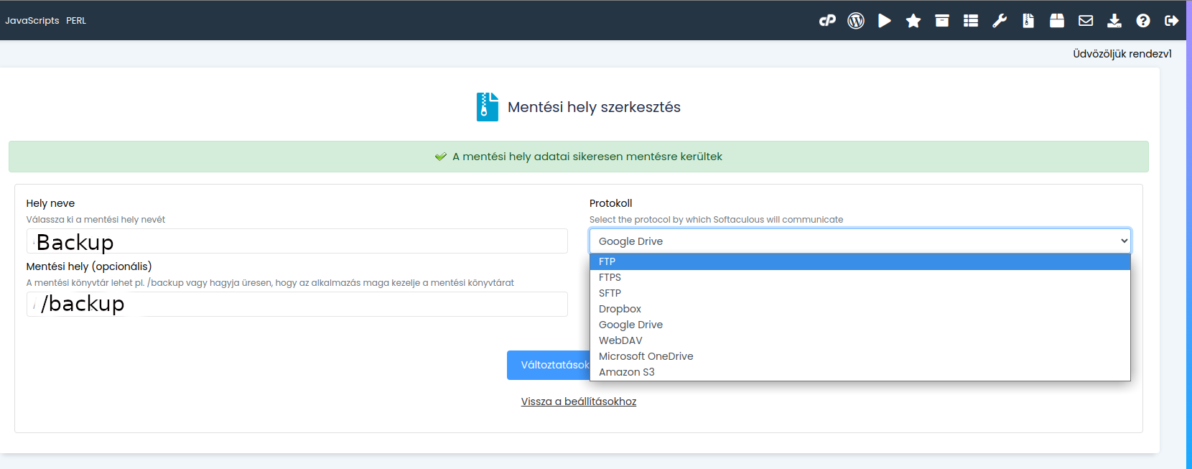Pick WebDAV from protocol list
Image resolution: width=1192 pixels, height=469 pixels.
(860, 340)
